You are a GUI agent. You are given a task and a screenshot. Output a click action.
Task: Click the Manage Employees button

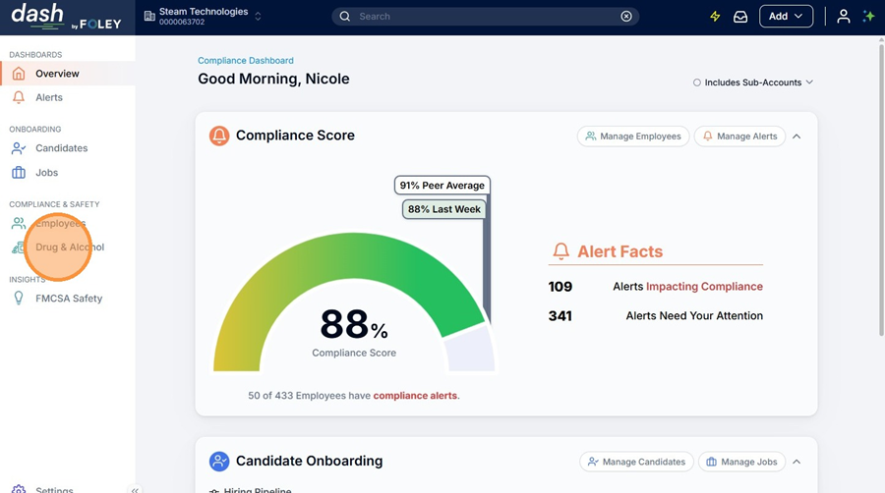click(632, 137)
